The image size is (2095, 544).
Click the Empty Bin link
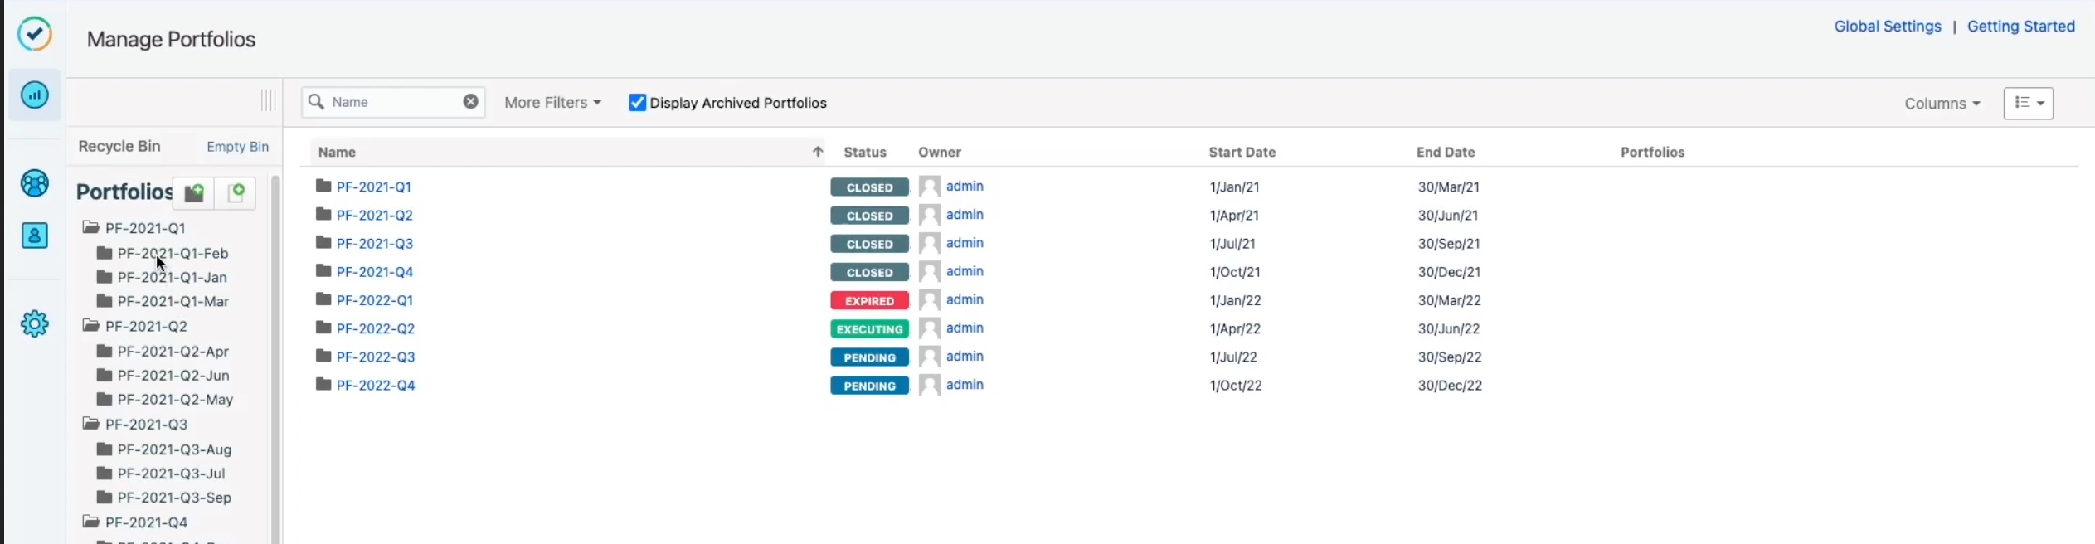click(237, 147)
